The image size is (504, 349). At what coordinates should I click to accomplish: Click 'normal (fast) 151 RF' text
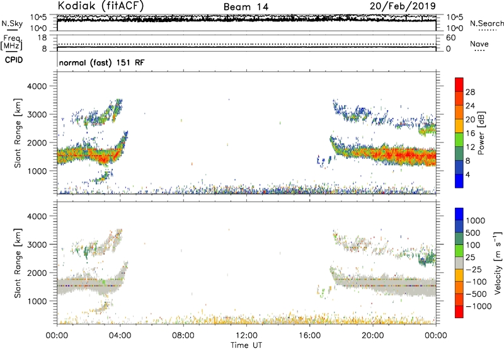coord(102,62)
